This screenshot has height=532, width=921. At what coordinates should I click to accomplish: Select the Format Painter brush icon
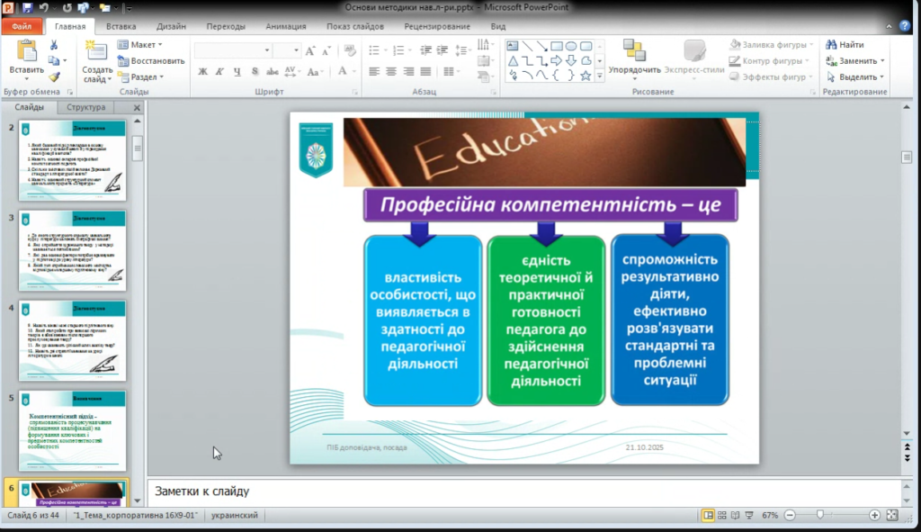[x=54, y=77]
